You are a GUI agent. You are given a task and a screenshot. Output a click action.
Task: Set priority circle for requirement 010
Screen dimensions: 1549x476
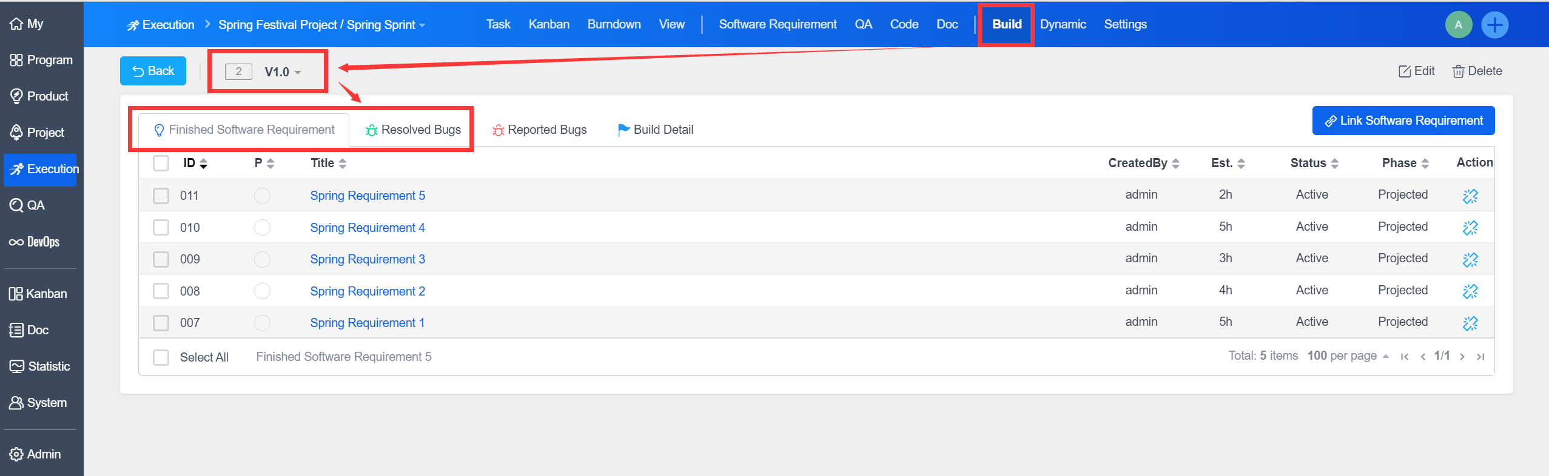click(262, 228)
